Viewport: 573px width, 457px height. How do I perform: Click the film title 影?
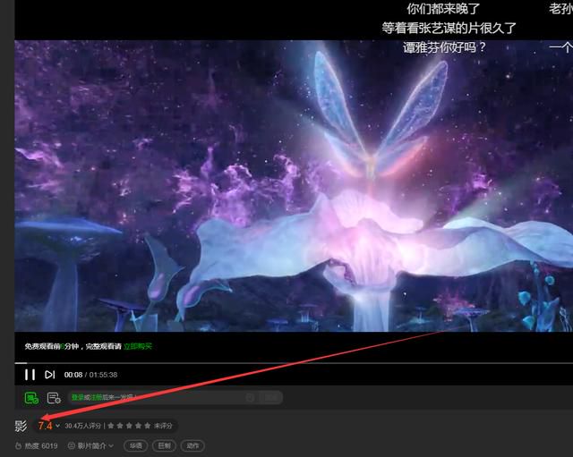pyautogui.click(x=21, y=426)
